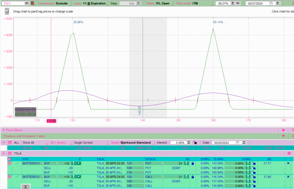Screen dimensions: 294x189
Task: Click the TSLA symbol input field
Action: tap(14, 3)
